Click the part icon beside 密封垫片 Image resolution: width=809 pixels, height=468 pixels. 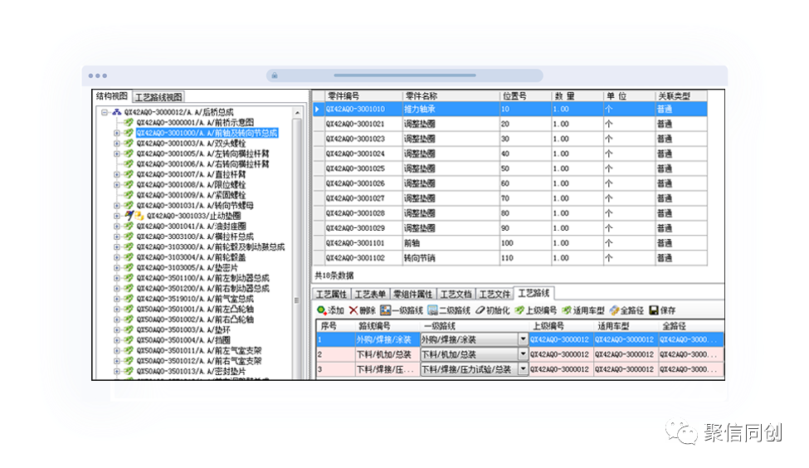coord(129,371)
